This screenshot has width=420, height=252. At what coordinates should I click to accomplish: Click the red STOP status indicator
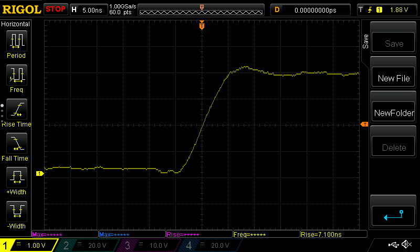click(x=56, y=9)
